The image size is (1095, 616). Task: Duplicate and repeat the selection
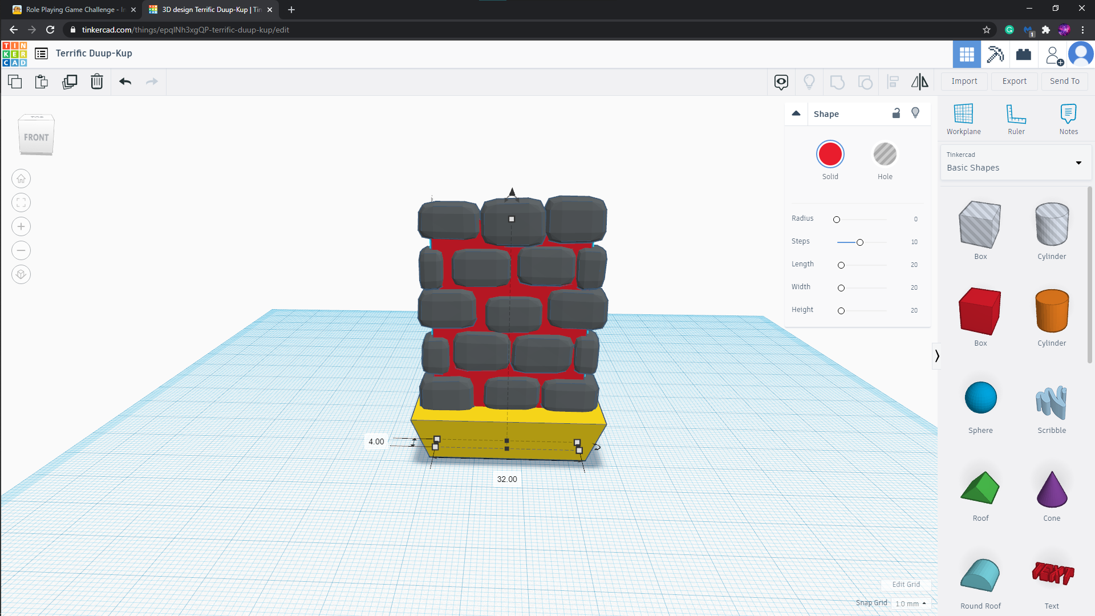point(70,82)
